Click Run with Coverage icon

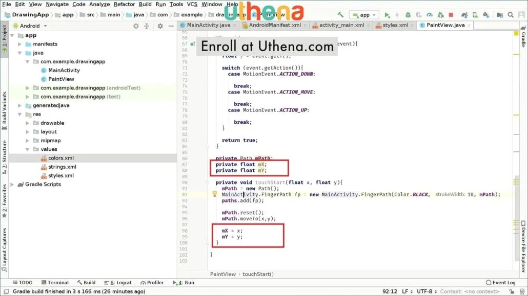pos(419,15)
